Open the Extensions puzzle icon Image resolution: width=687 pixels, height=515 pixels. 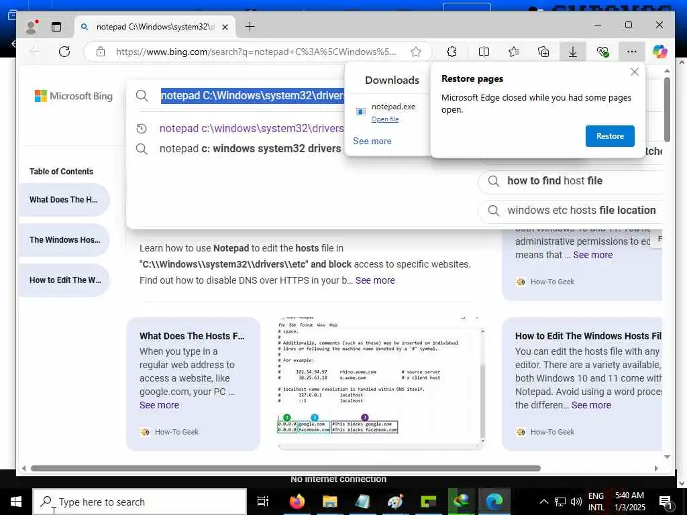tap(452, 52)
